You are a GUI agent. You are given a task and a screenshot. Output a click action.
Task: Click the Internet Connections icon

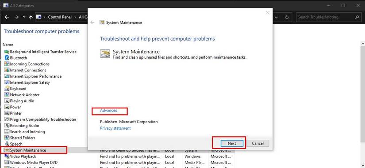tap(7, 70)
